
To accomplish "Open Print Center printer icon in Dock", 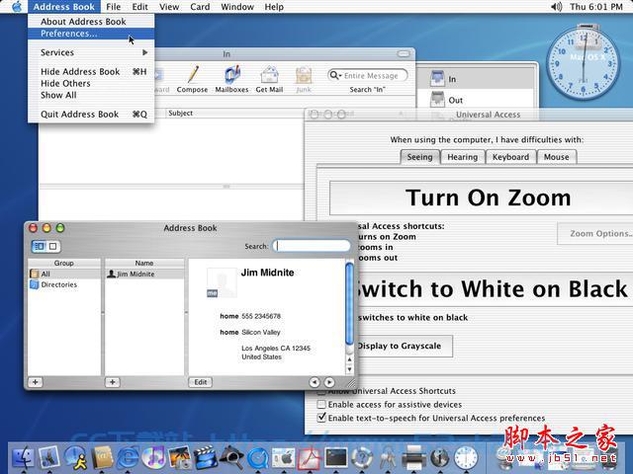I will tap(414, 458).
